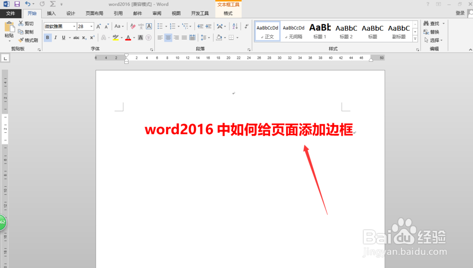Toggle justify alignment
Screen dimensions: 473x268
coord(184,38)
